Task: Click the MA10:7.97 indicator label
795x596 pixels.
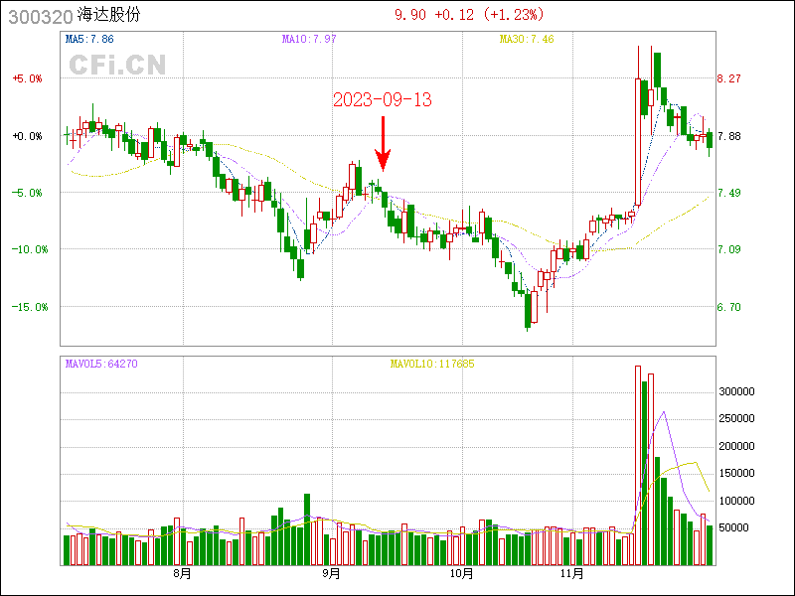Action: 307,39
